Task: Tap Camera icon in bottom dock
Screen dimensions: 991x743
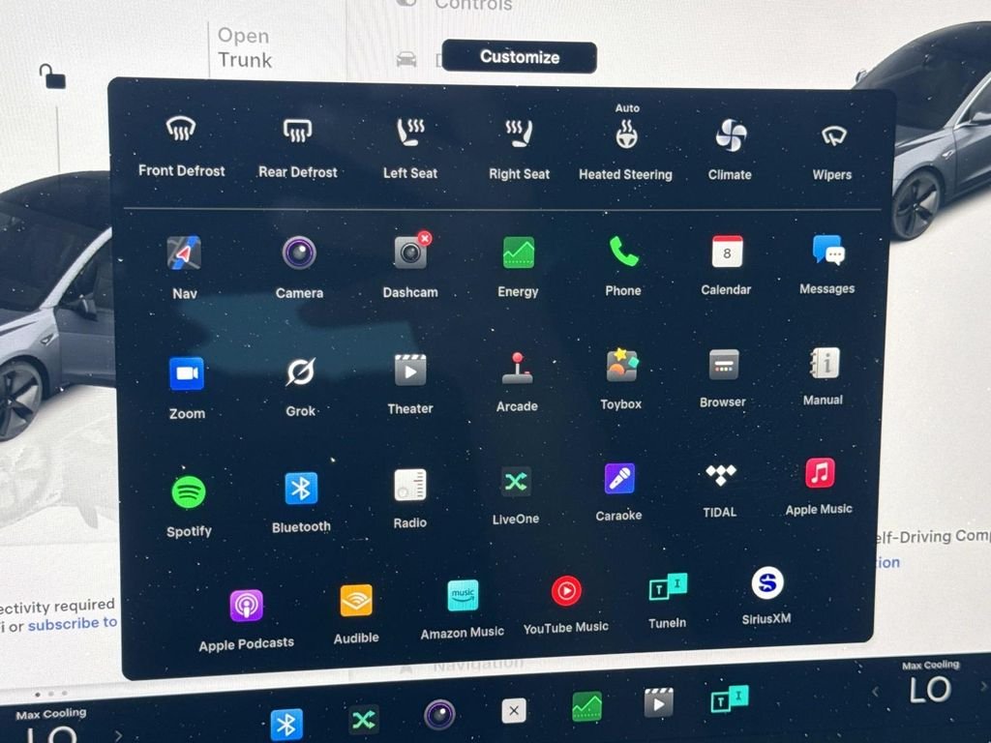Action: click(439, 715)
